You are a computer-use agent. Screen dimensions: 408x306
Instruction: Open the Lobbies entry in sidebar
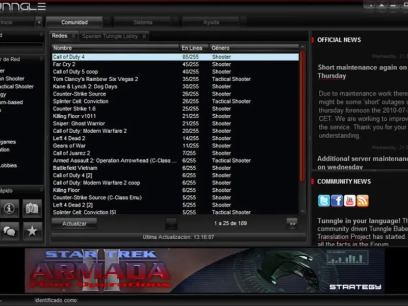pos(8,165)
